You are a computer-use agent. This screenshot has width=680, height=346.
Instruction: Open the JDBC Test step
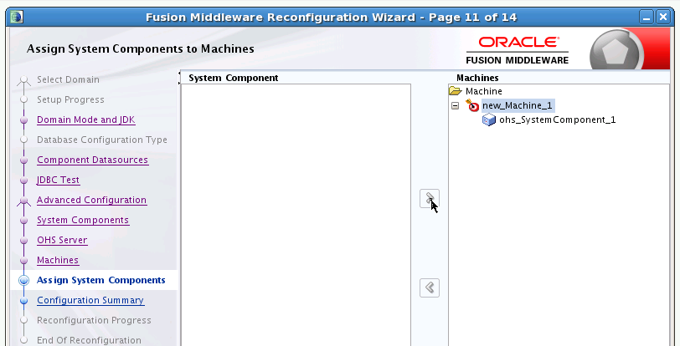tap(58, 180)
